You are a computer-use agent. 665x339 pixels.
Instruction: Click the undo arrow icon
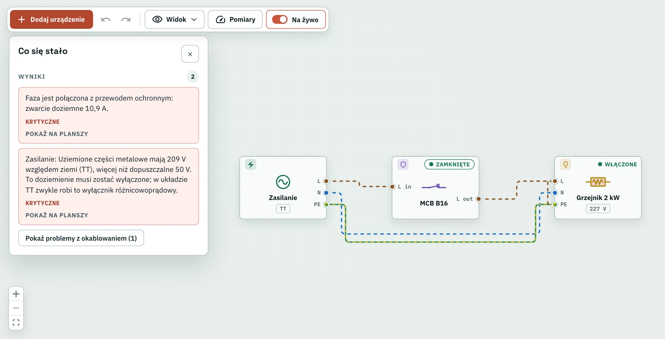pyautogui.click(x=106, y=20)
